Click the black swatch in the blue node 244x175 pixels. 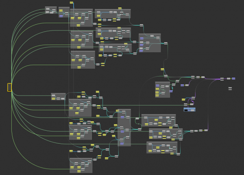(x=186, y=110)
